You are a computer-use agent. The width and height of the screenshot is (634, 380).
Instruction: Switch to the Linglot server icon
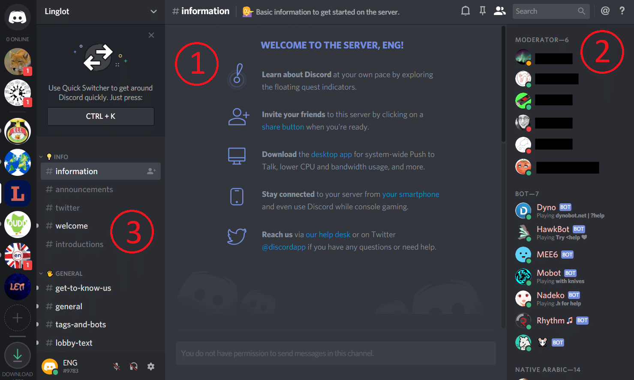click(17, 193)
